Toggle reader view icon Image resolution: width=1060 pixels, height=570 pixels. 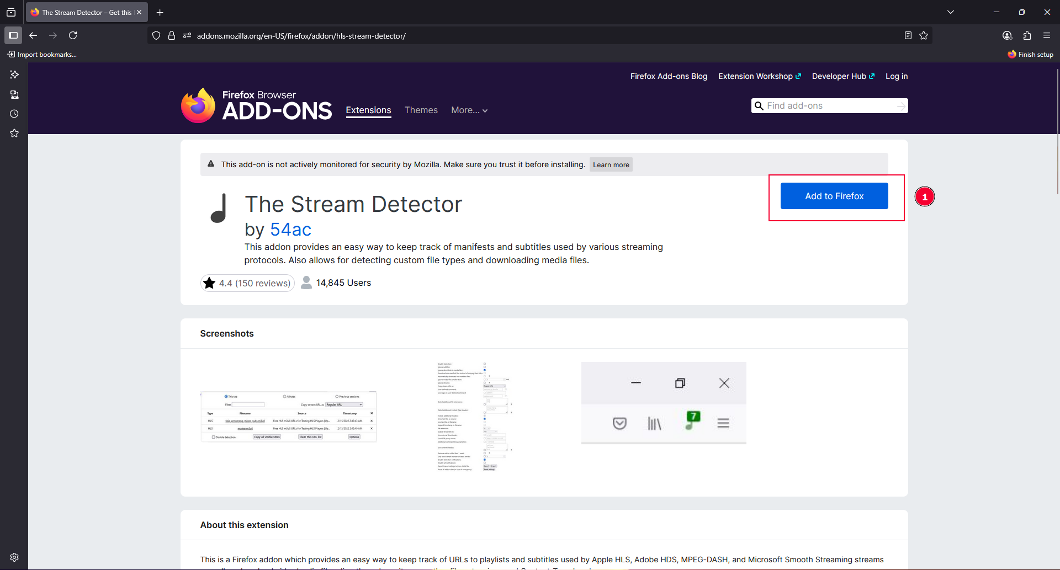pos(908,35)
